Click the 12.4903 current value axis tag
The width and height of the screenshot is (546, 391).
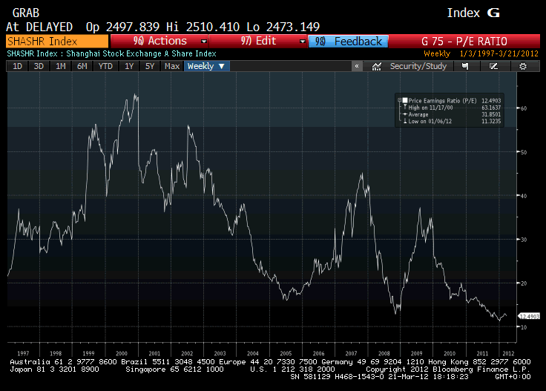[x=529, y=316]
